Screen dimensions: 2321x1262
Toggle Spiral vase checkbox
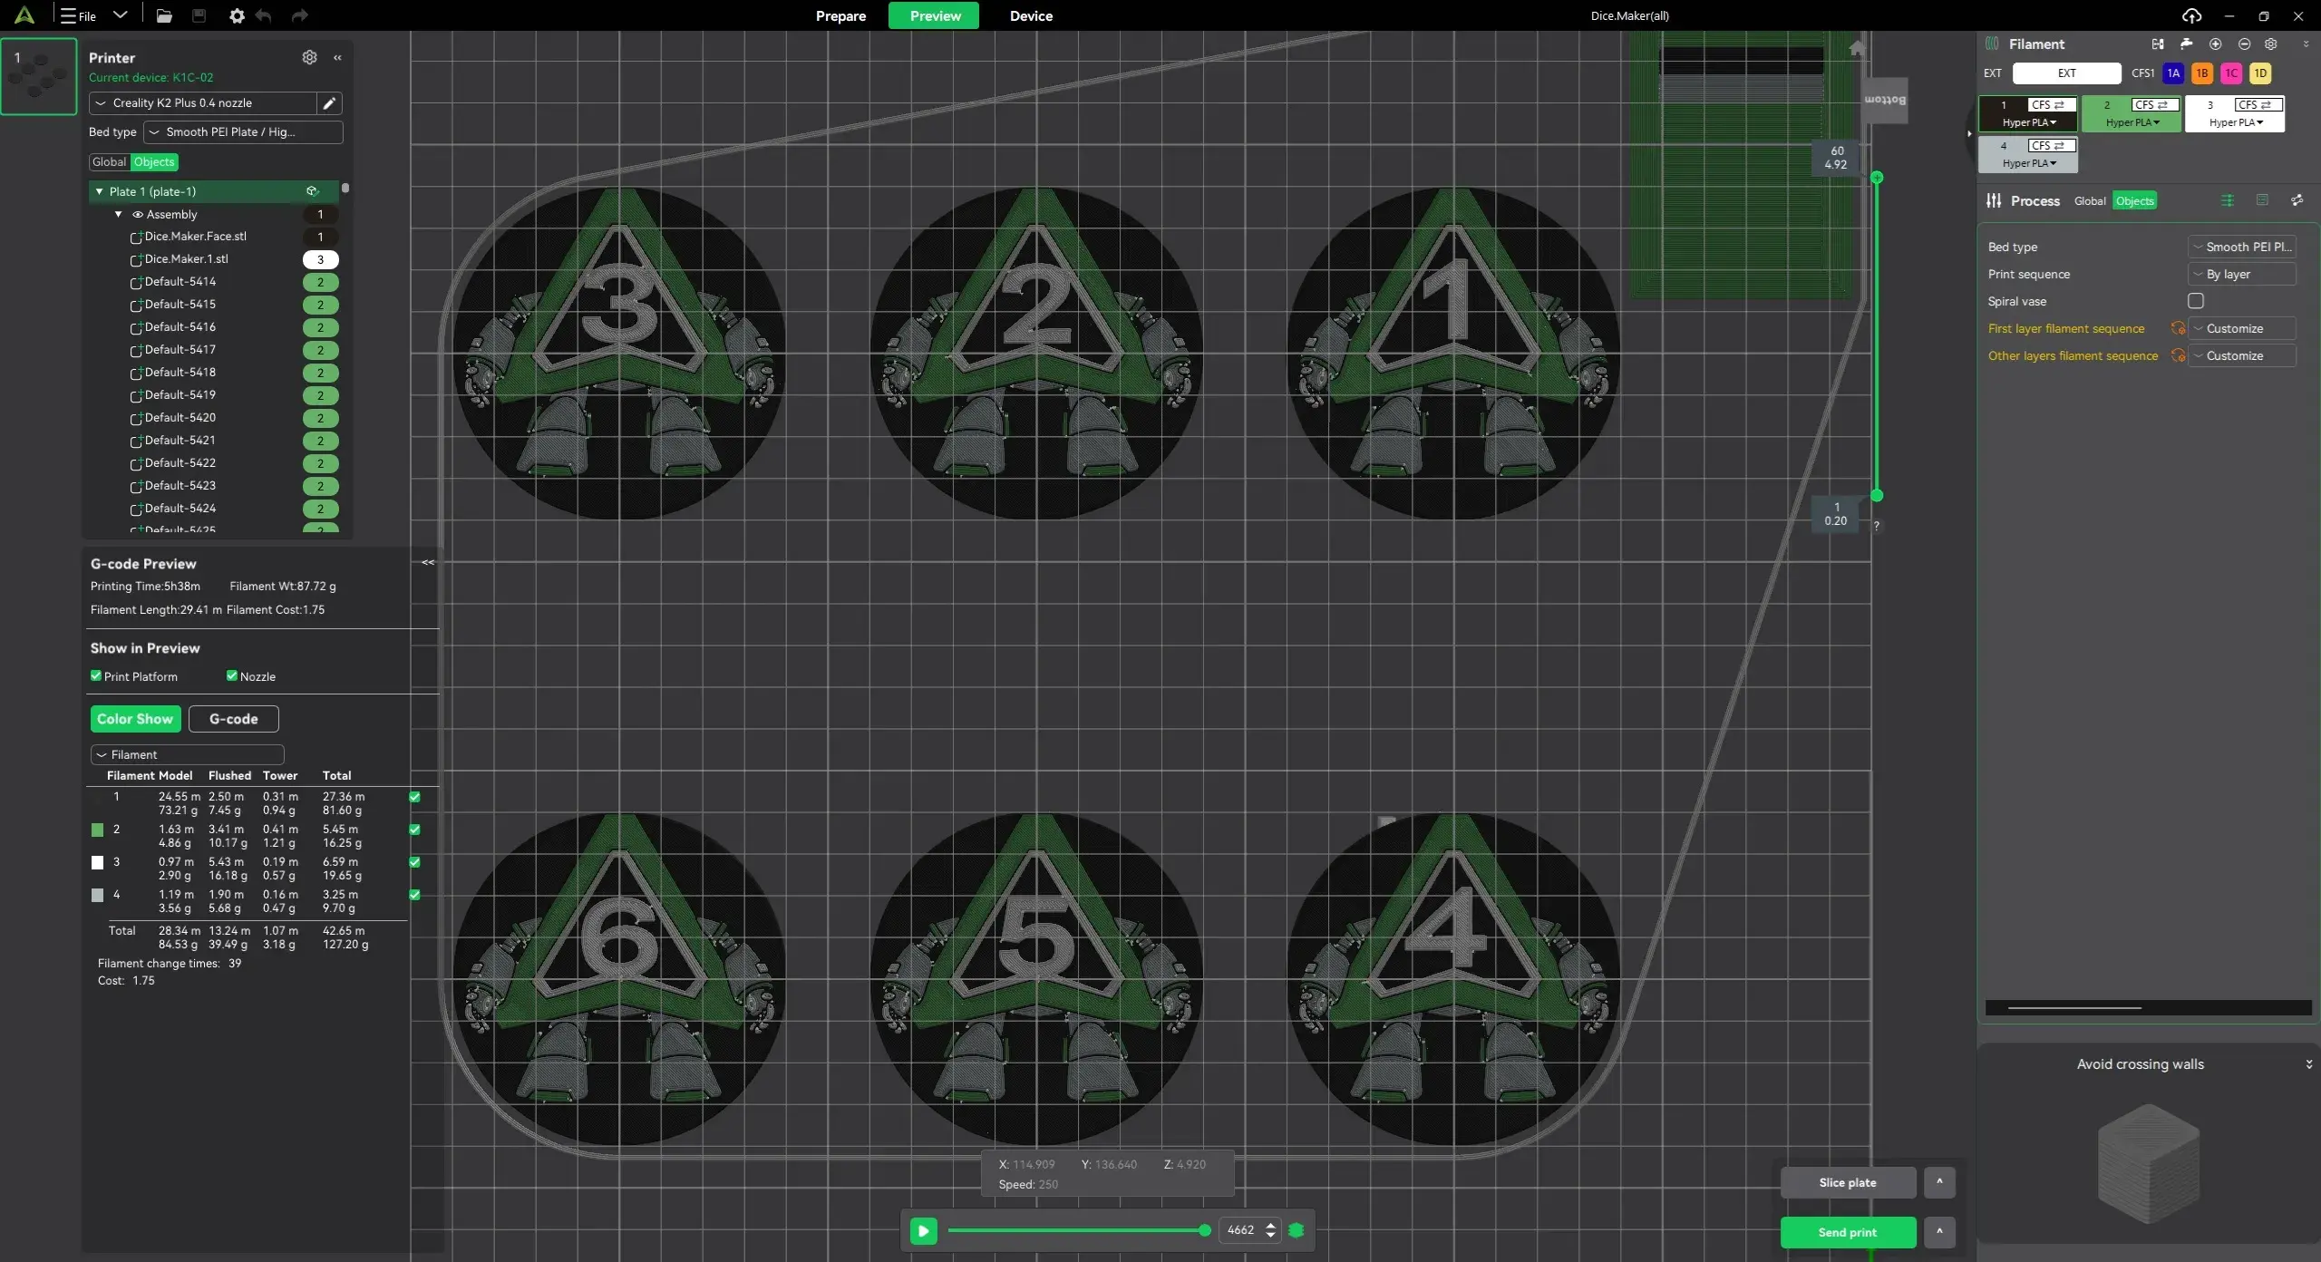[2196, 301]
